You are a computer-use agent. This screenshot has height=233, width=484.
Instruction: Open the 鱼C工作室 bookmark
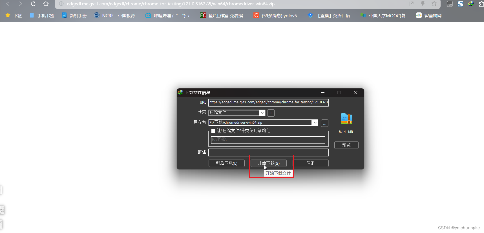(223, 16)
